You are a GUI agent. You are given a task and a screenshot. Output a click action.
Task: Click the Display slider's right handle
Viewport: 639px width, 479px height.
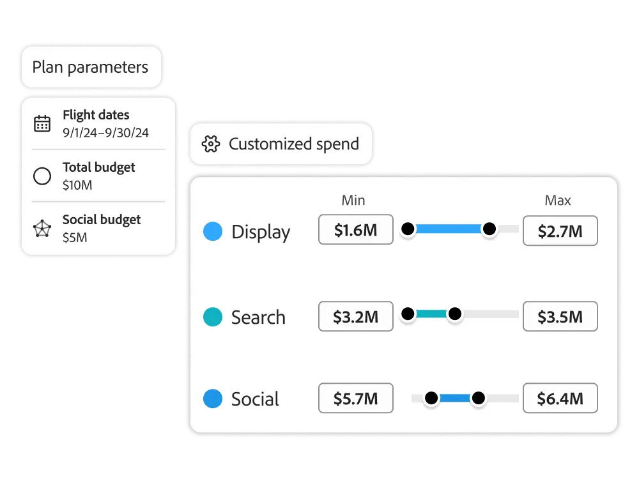(489, 229)
